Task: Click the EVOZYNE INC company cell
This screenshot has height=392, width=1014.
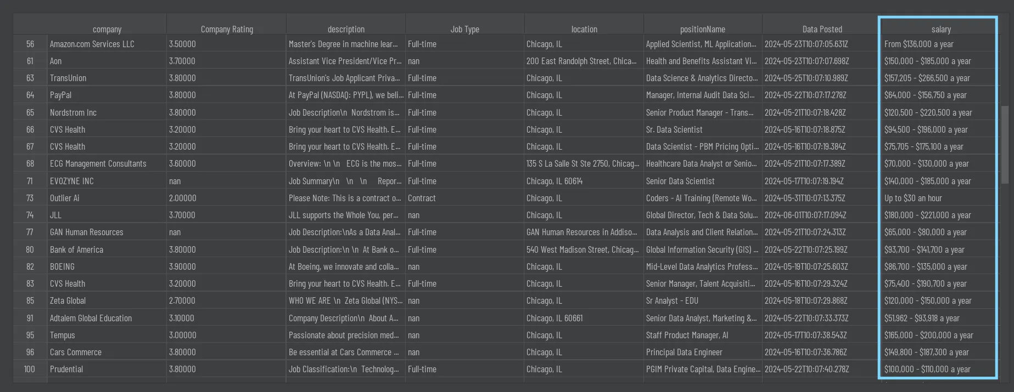Action: (107, 181)
